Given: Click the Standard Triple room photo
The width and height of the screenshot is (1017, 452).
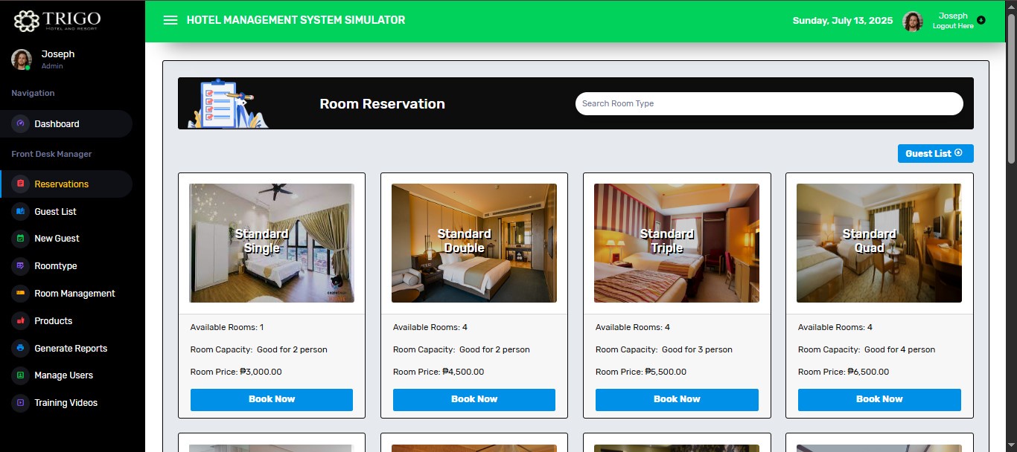Looking at the screenshot, I should [677, 243].
